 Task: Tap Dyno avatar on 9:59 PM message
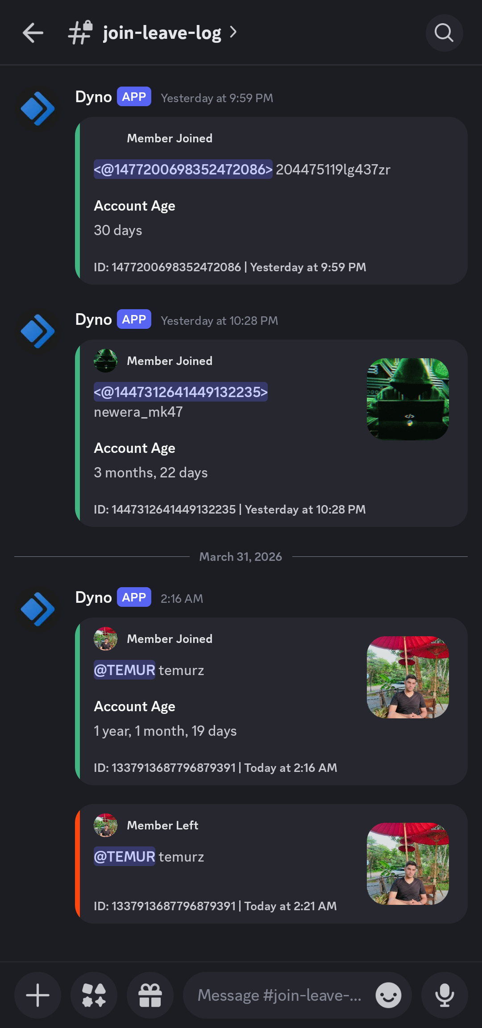(38, 108)
